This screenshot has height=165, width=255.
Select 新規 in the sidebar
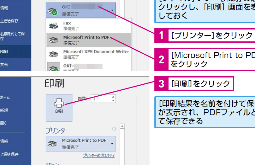point(4,110)
